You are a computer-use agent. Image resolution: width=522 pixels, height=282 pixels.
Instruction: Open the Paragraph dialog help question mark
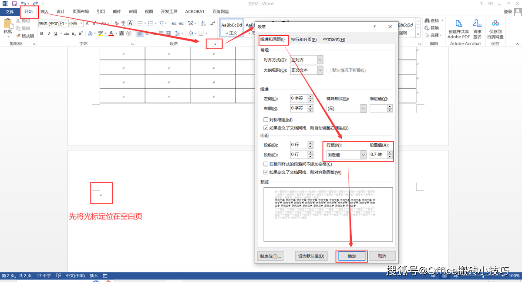[x=374, y=27]
